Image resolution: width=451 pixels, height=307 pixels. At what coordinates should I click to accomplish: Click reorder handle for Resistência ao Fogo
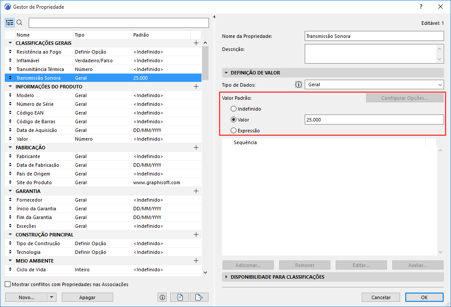click(x=10, y=52)
